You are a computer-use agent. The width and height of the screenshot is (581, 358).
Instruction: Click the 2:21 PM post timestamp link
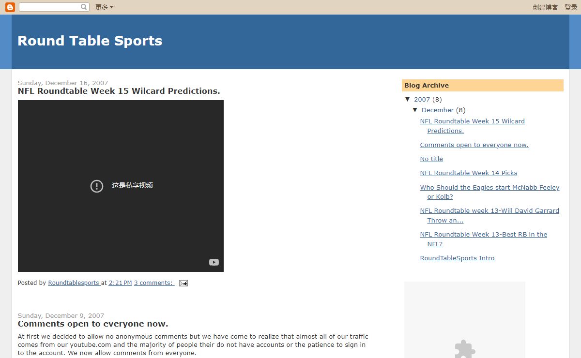point(121,283)
